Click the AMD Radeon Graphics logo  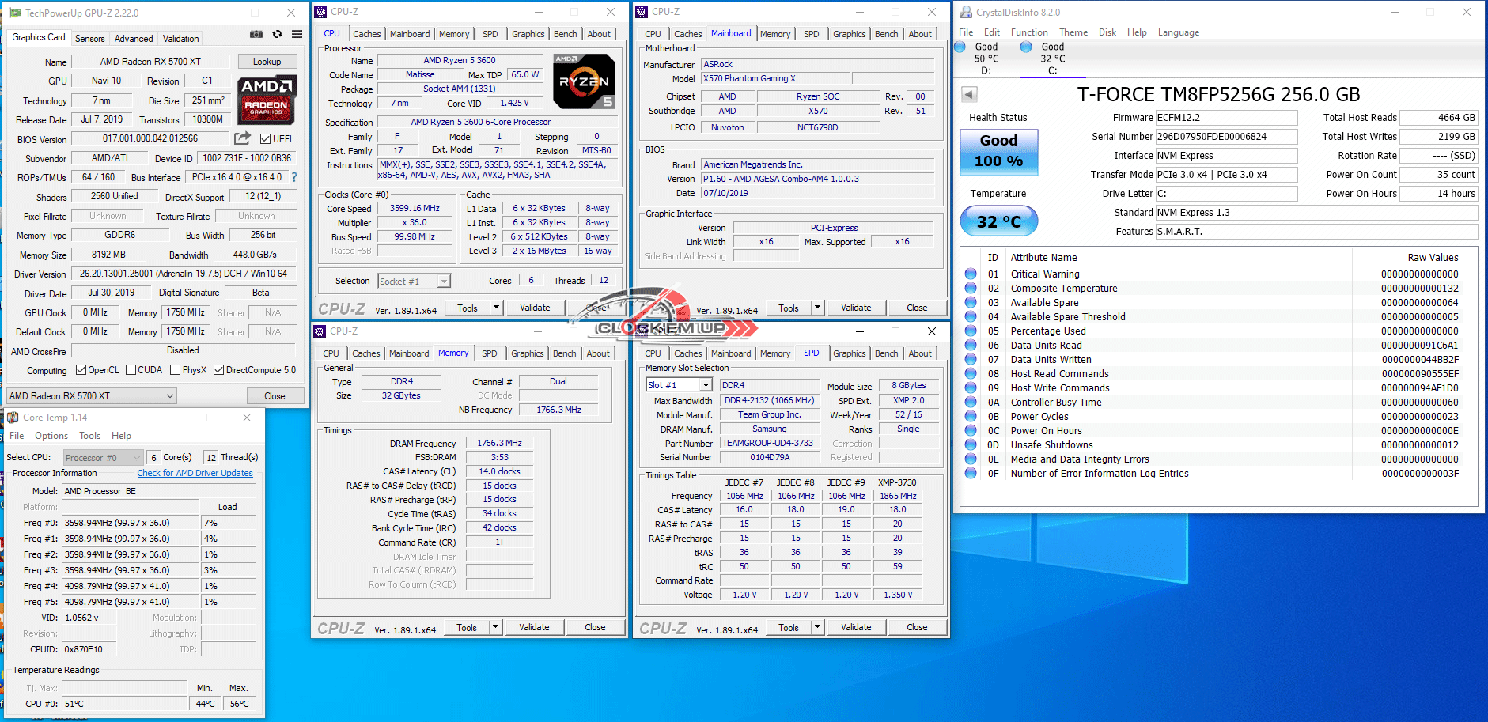coord(267,99)
